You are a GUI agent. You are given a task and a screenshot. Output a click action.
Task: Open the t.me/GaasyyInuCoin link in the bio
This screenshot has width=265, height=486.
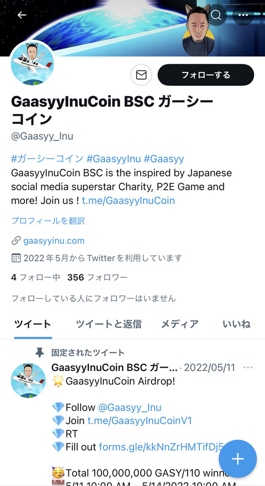129,201
